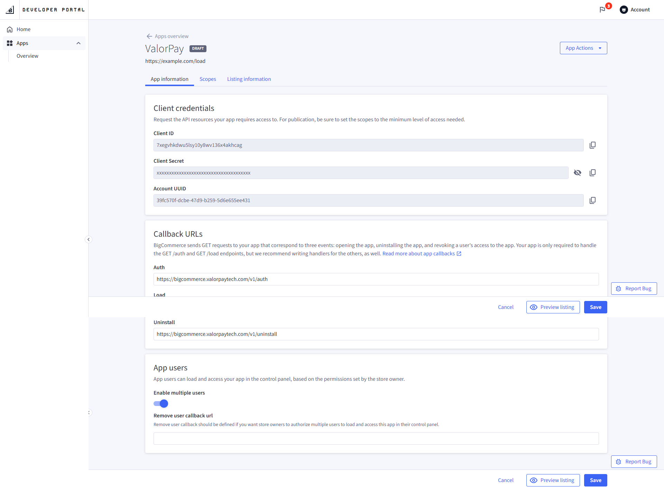Copy the Account UUID value
Viewport: 664px width, 491px height.
pos(592,200)
